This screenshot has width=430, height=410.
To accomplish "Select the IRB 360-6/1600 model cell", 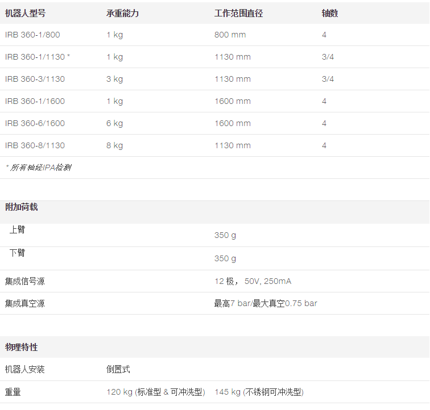I will click(x=35, y=123).
